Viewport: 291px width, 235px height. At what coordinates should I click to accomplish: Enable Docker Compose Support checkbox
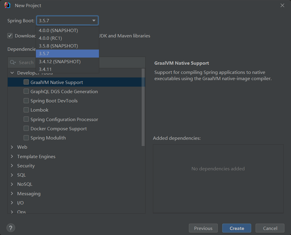point(26,128)
